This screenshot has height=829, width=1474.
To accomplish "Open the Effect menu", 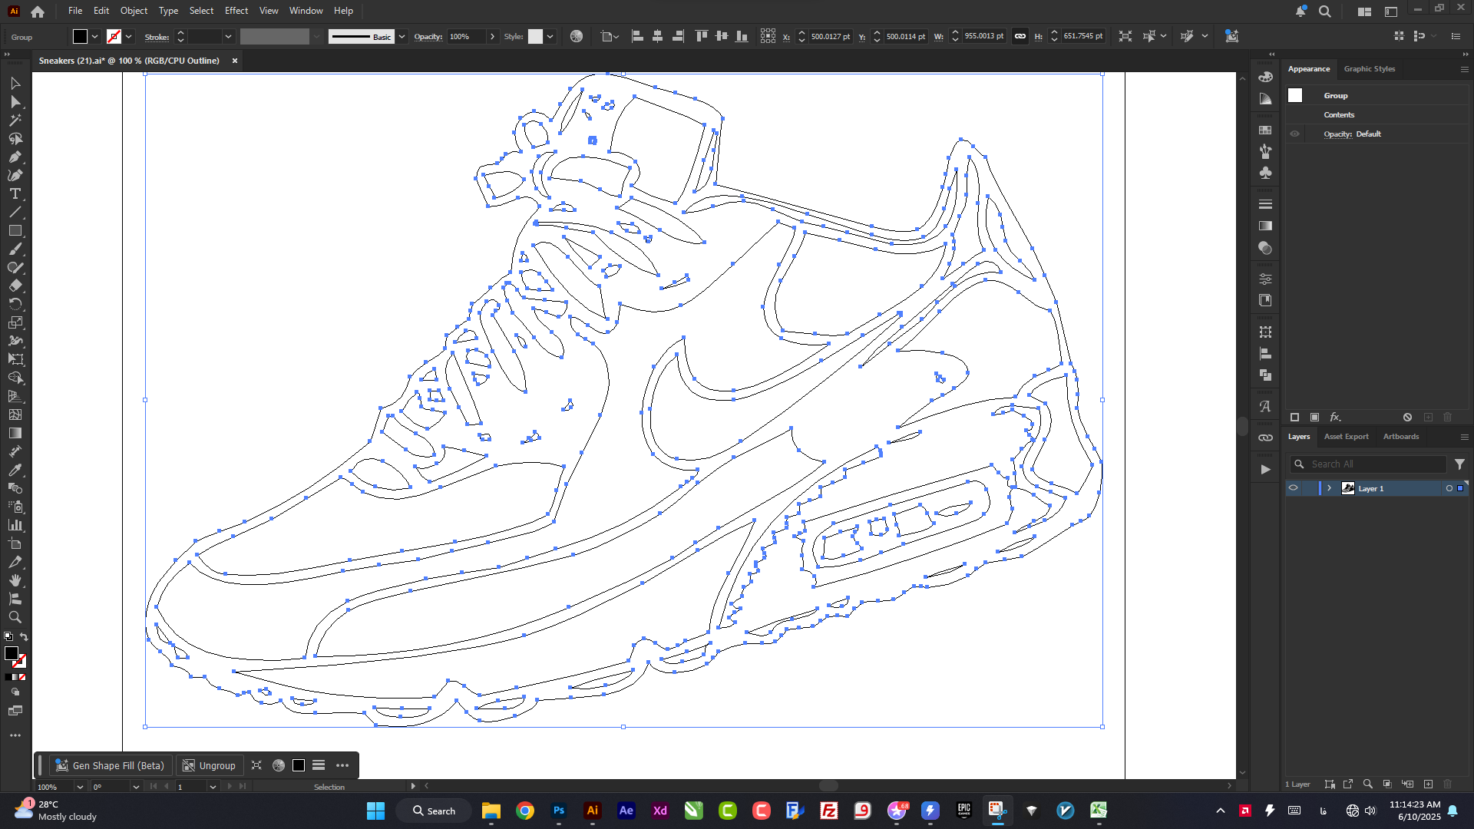I will [x=236, y=11].
